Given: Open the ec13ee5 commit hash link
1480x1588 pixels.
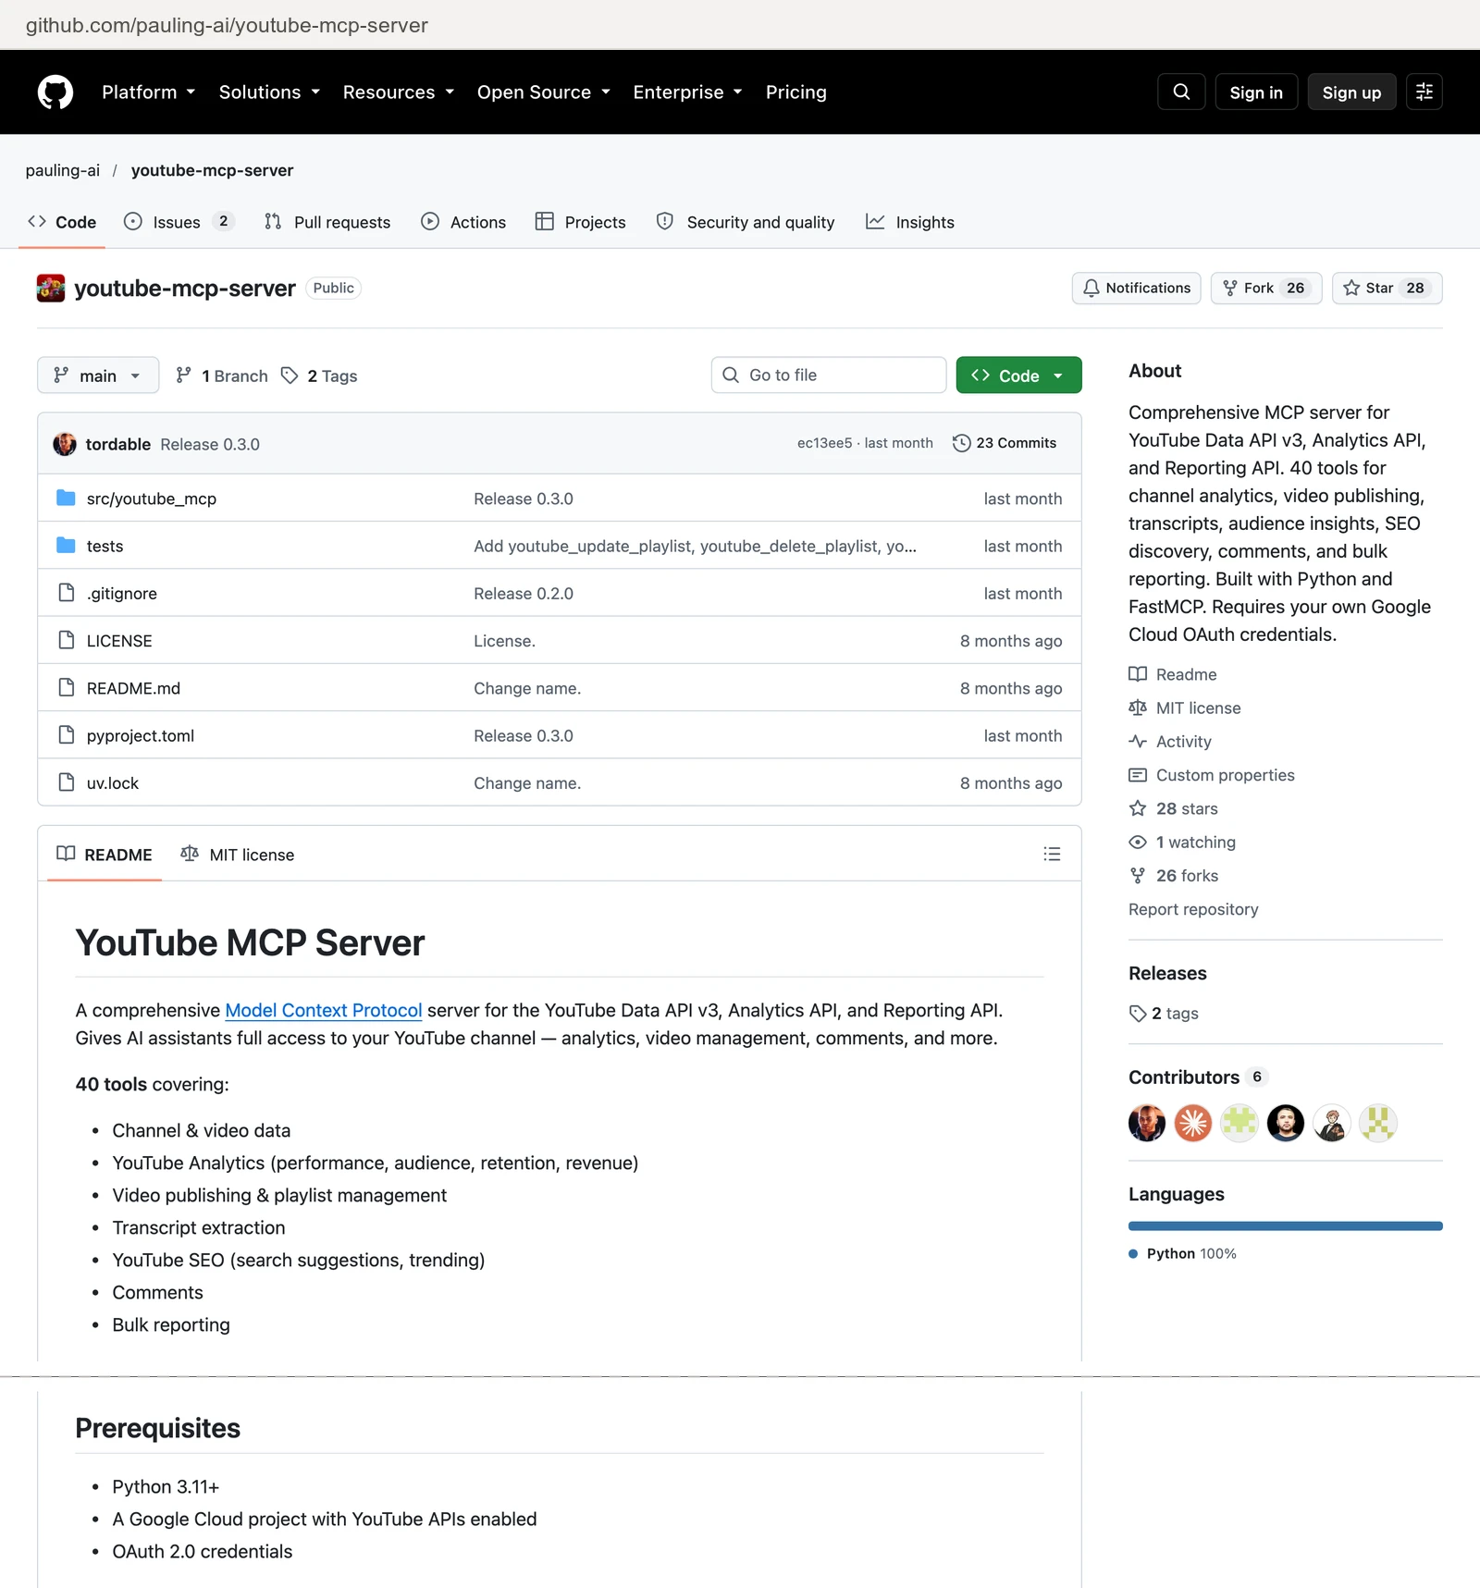Looking at the screenshot, I should tap(824, 443).
